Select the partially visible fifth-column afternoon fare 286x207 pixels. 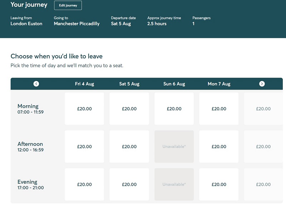tap(263, 146)
